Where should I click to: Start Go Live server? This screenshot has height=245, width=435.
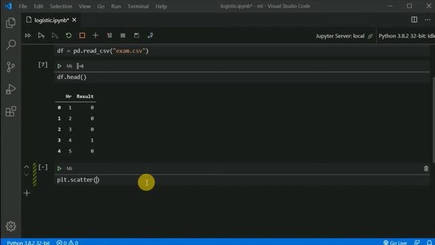(395, 242)
